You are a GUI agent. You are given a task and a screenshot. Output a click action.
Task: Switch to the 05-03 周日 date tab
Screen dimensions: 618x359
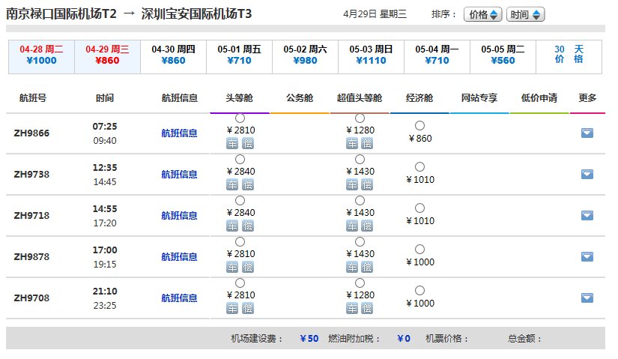coord(371,57)
